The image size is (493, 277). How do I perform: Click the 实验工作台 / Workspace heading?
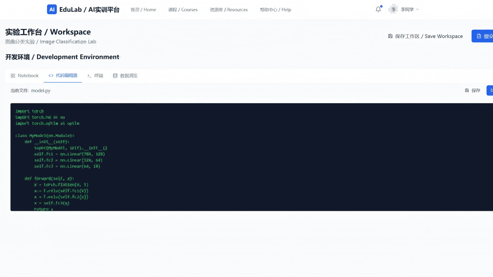coord(48,32)
